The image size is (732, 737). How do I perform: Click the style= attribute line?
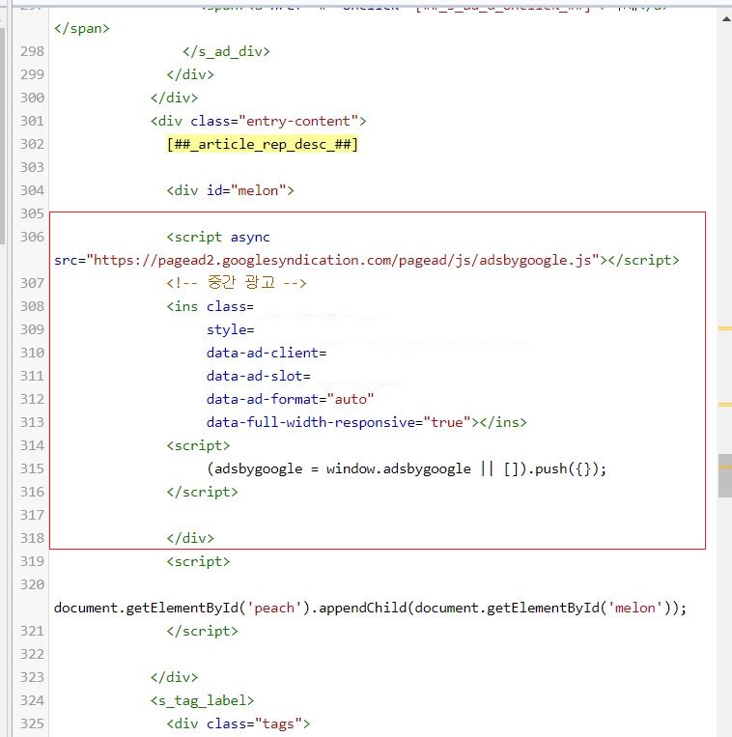(230, 329)
